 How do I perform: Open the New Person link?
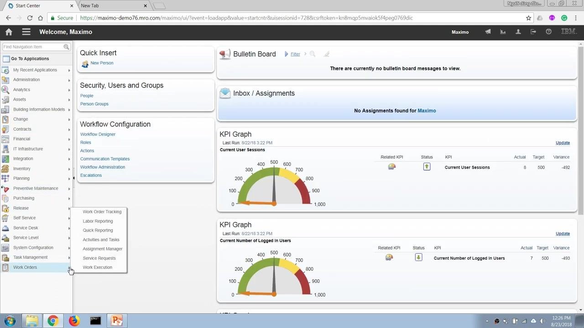coord(102,63)
